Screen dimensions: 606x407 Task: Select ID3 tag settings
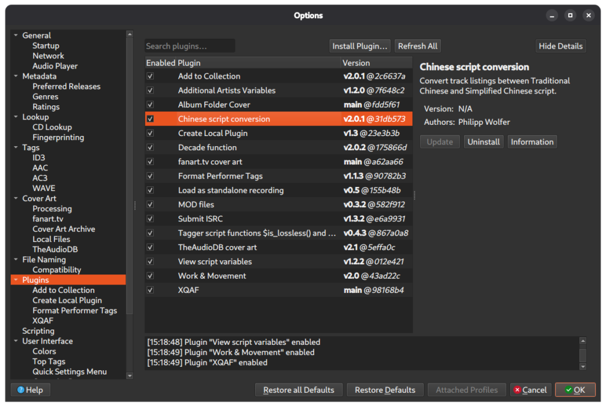[38, 157]
